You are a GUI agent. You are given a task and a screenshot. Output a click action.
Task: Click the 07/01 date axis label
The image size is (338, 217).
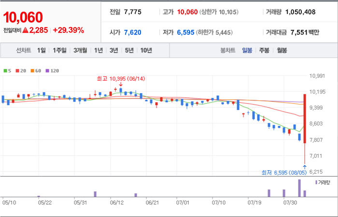(183, 203)
